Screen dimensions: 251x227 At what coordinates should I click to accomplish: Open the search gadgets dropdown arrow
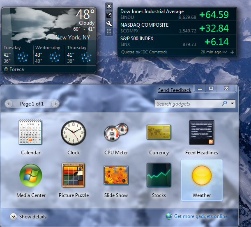click(x=232, y=103)
